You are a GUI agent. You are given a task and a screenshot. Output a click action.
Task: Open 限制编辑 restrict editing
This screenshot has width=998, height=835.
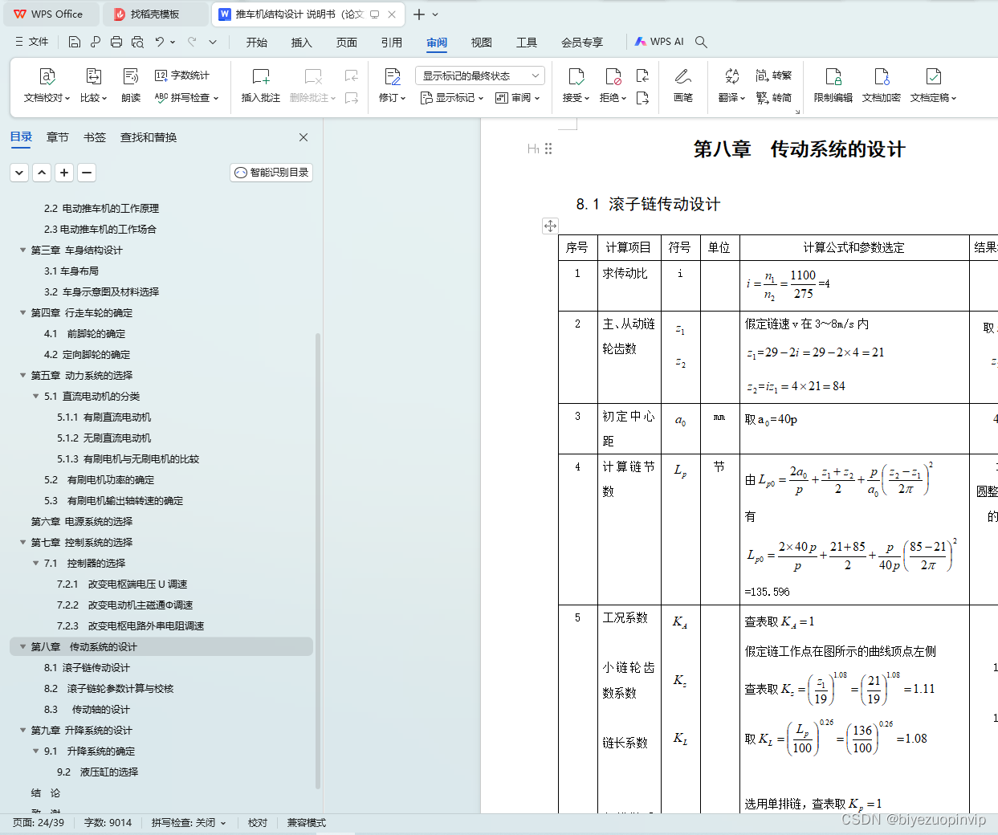[833, 86]
